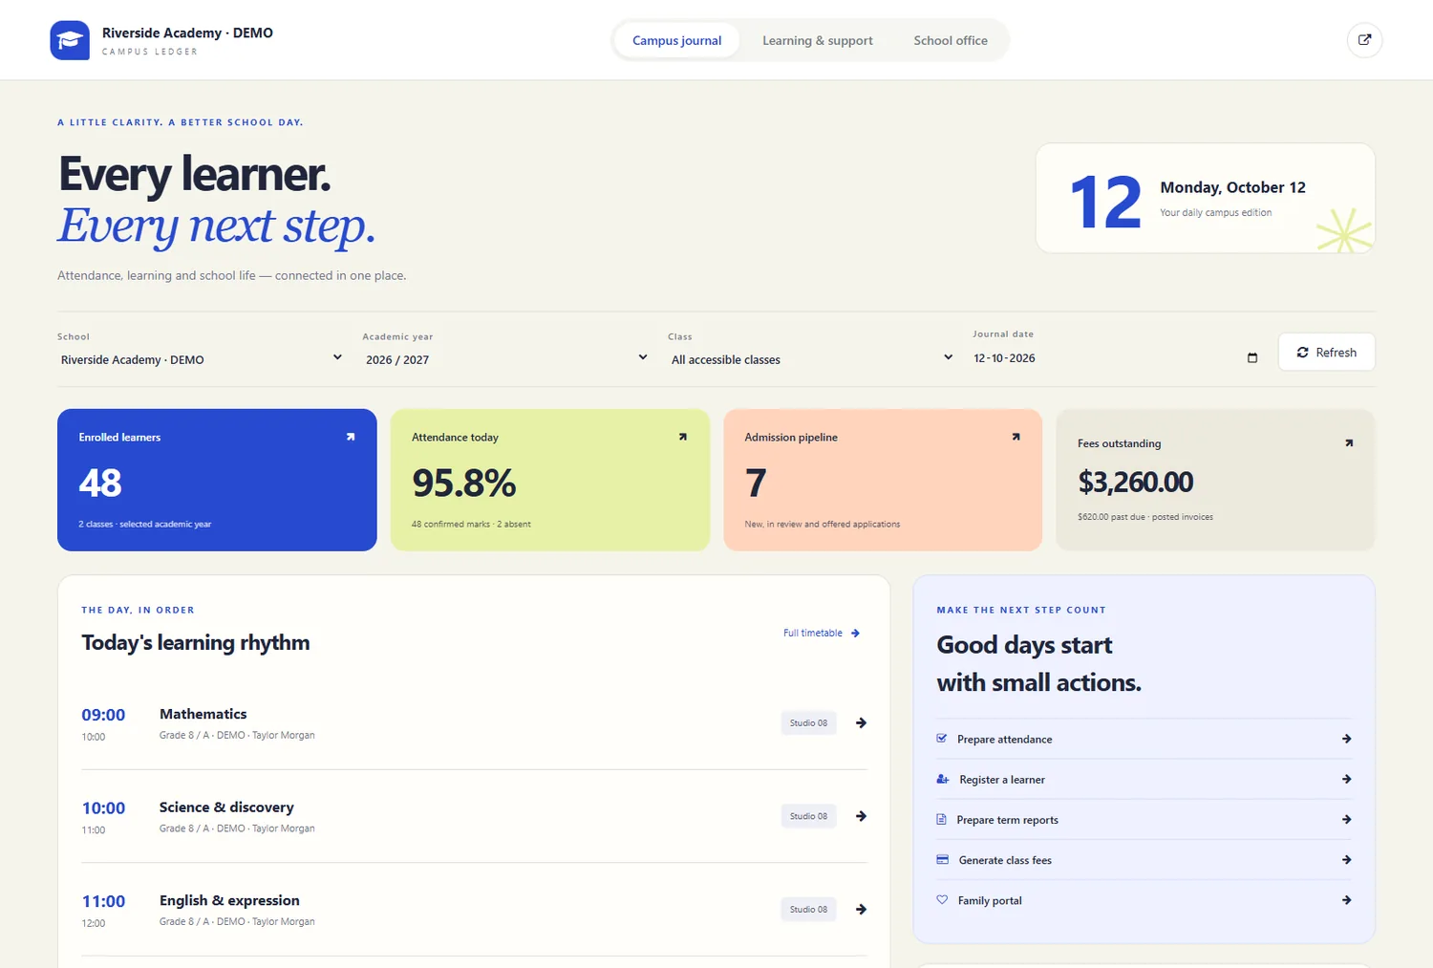Click arrow at end of Family portal row
The height and width of the screenshot is (968, 1433).
pyautogui.click(x=1346, y=900)
